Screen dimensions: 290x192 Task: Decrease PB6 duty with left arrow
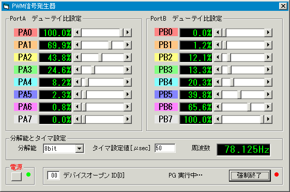[x=218, y=107]
